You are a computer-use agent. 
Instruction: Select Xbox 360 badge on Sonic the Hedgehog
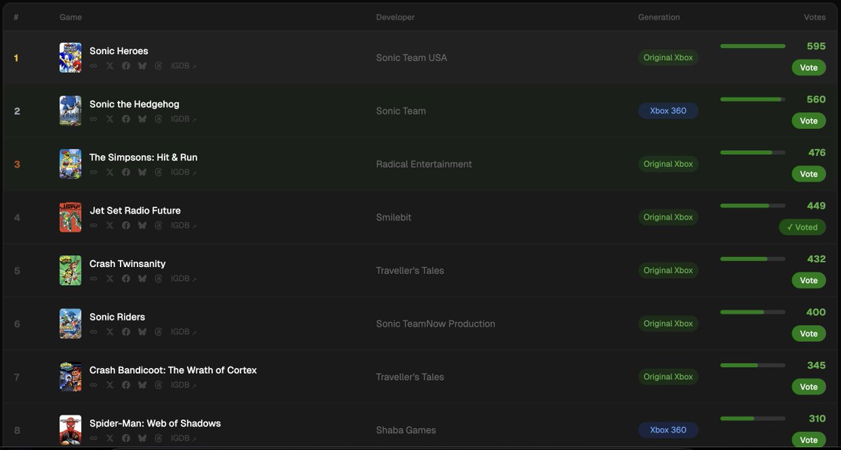click(669, 111)
